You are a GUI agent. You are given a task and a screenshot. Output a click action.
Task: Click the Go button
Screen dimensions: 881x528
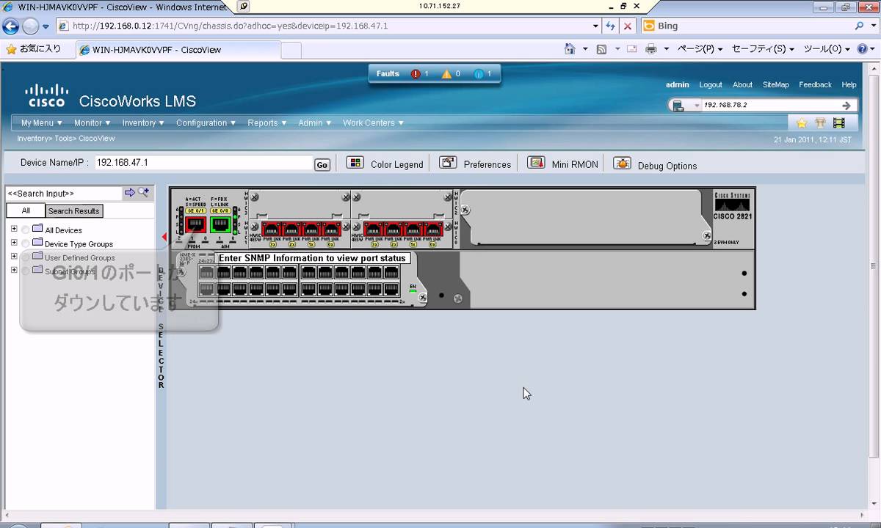(322, 165)
